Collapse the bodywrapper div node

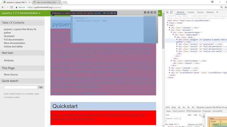[173, 35]
